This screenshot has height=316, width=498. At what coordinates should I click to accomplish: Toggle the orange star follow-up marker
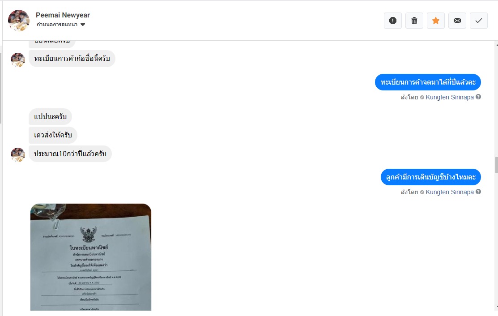click(436, 21)
